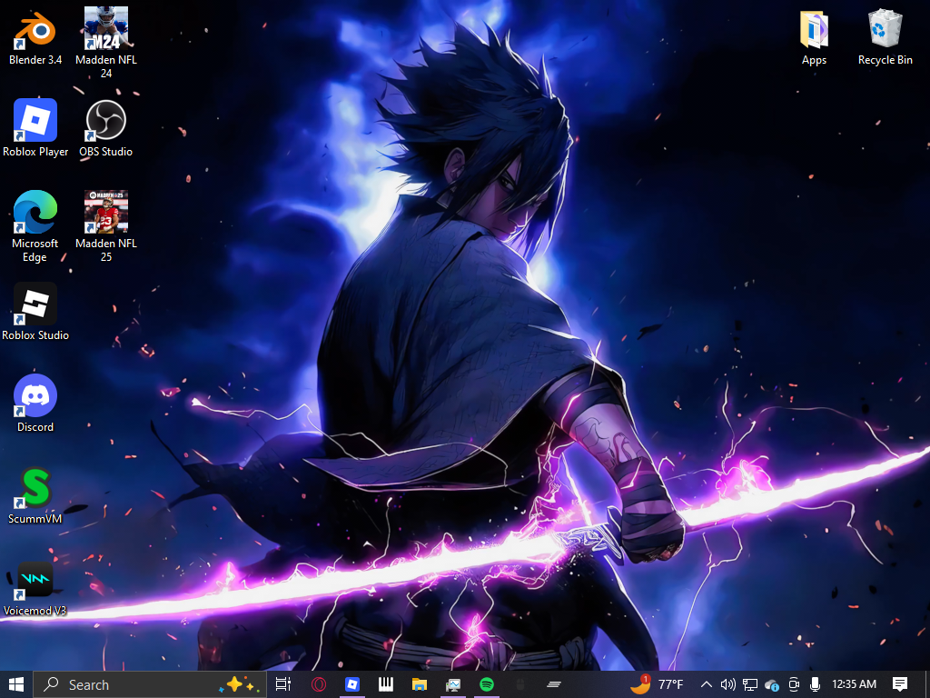The width and height of the screenshot is (930, 698).
Task: Select the ScummVM desktop shortcut
Action: coord(35,495)
